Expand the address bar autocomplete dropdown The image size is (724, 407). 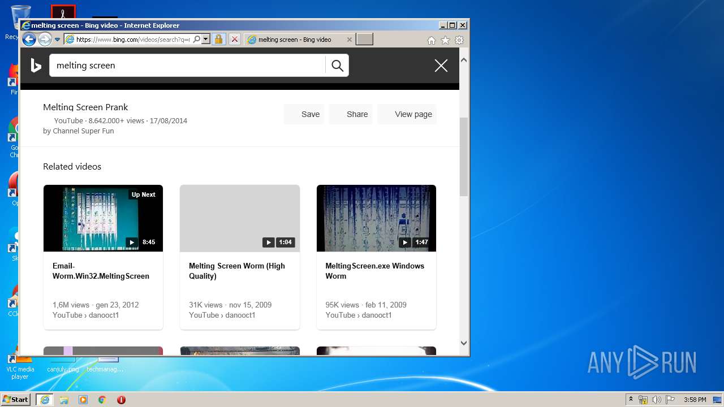click(x=206, y=40)
